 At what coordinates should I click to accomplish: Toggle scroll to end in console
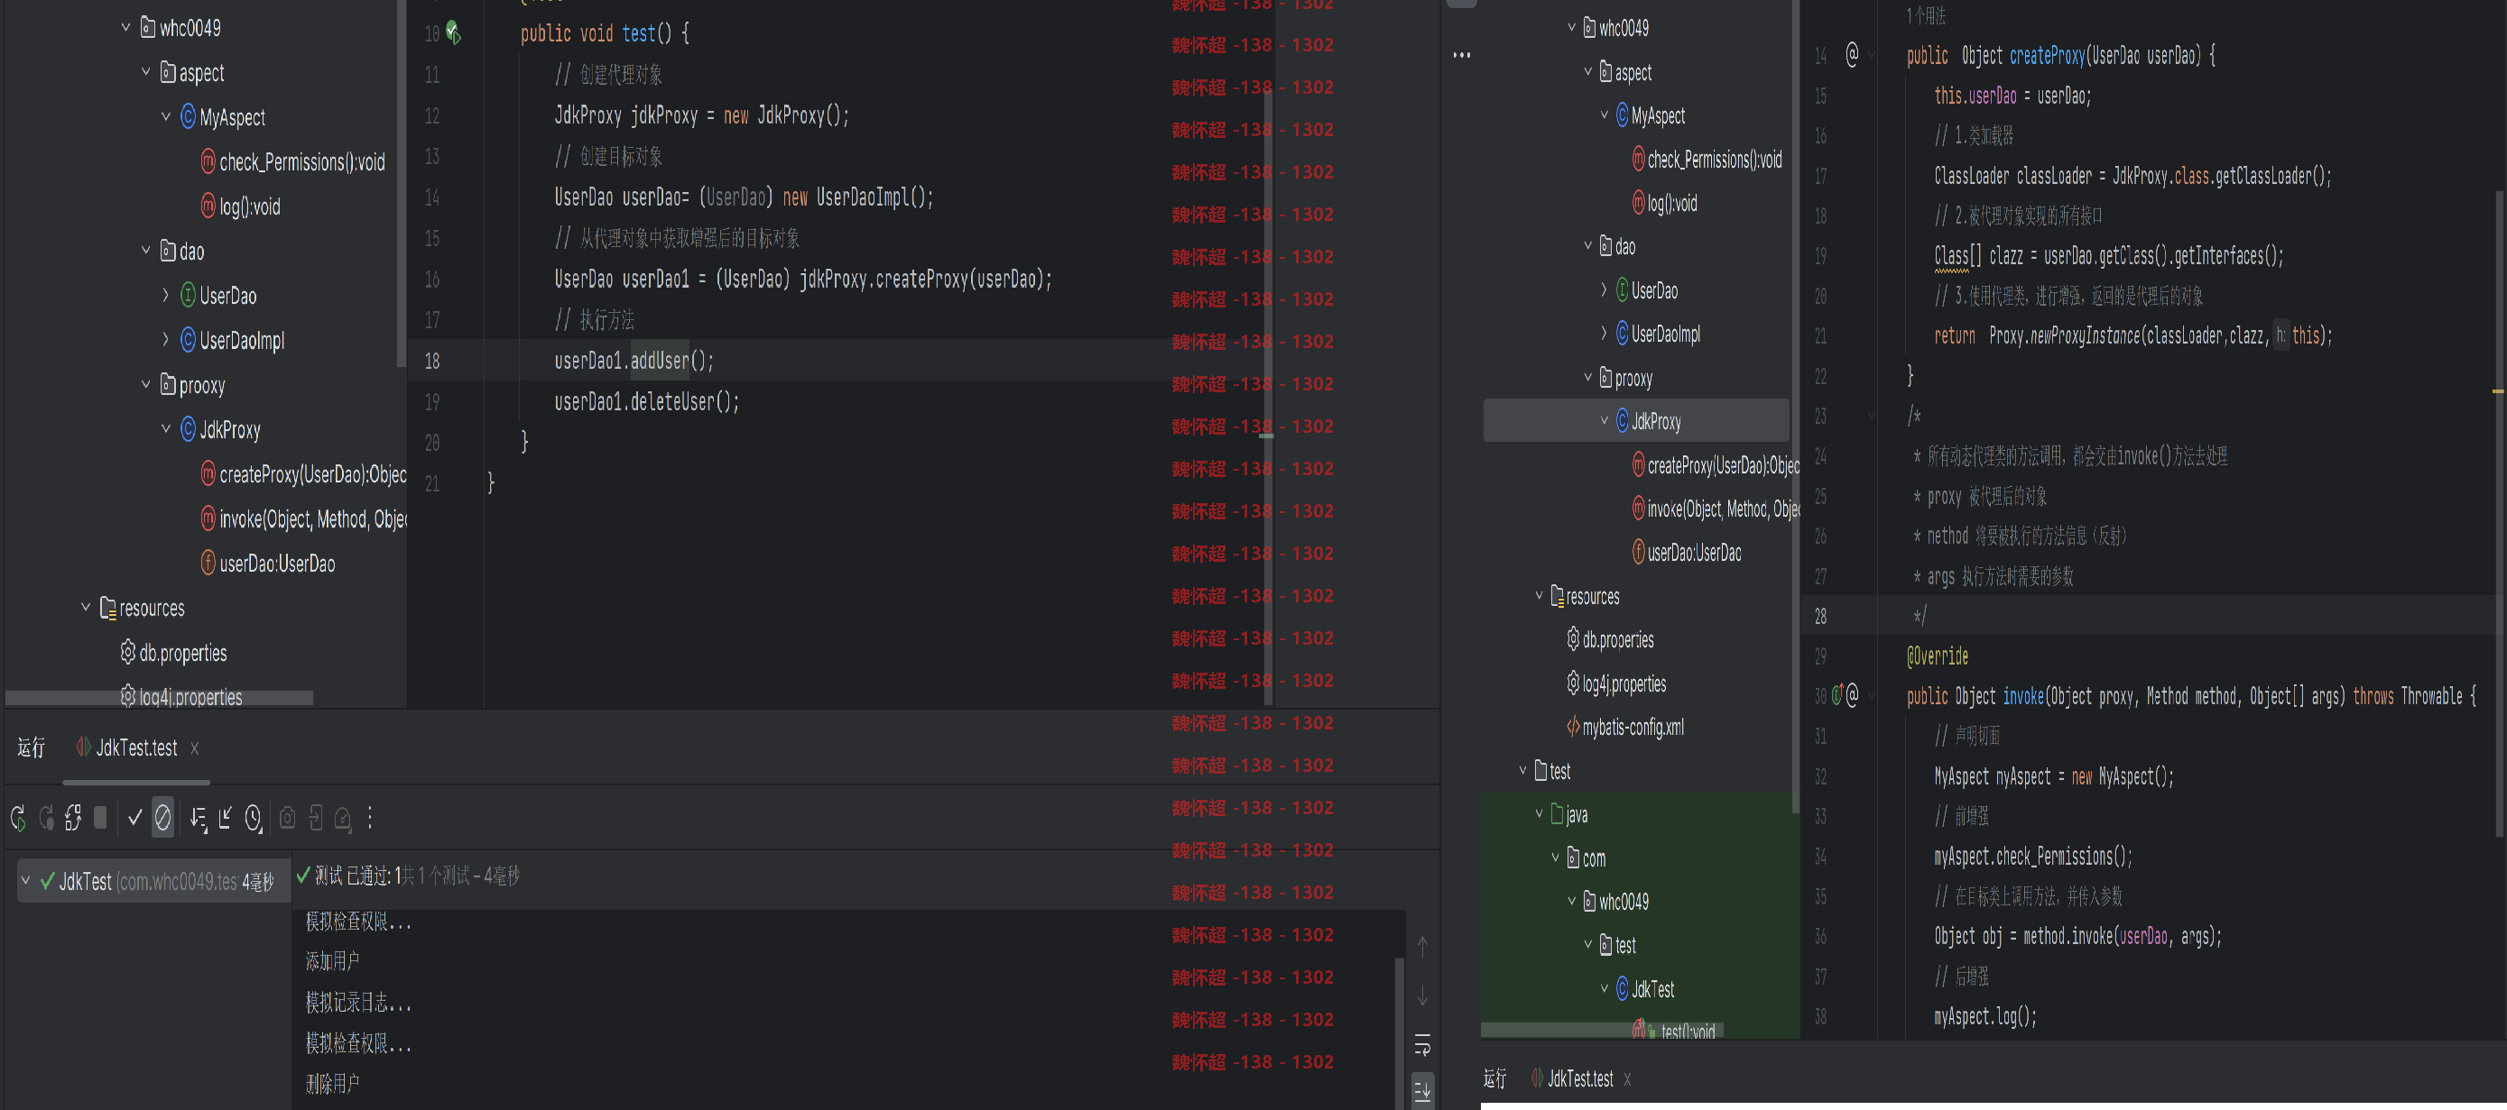click(x=1422, y=1089)
